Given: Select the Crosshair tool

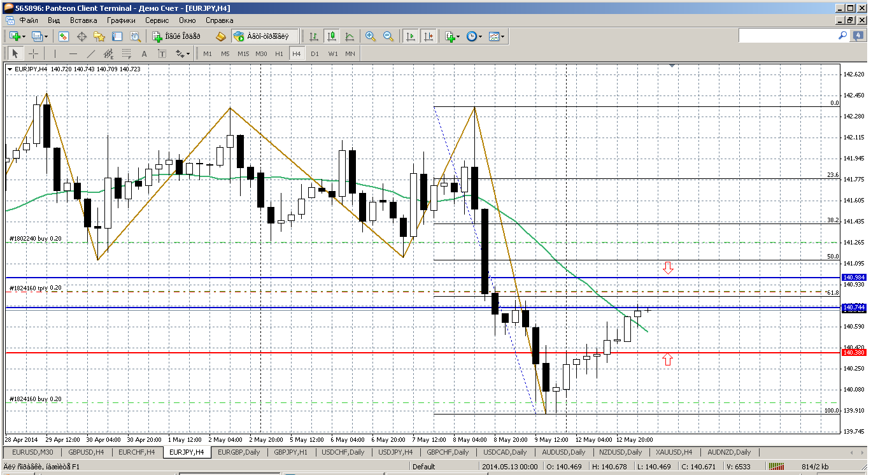Looking at the screenshot, I should tap(33, 54).
